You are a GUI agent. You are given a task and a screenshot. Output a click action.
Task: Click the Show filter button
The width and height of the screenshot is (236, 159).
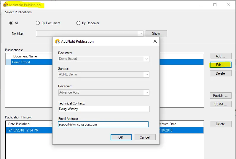point(156,33)
